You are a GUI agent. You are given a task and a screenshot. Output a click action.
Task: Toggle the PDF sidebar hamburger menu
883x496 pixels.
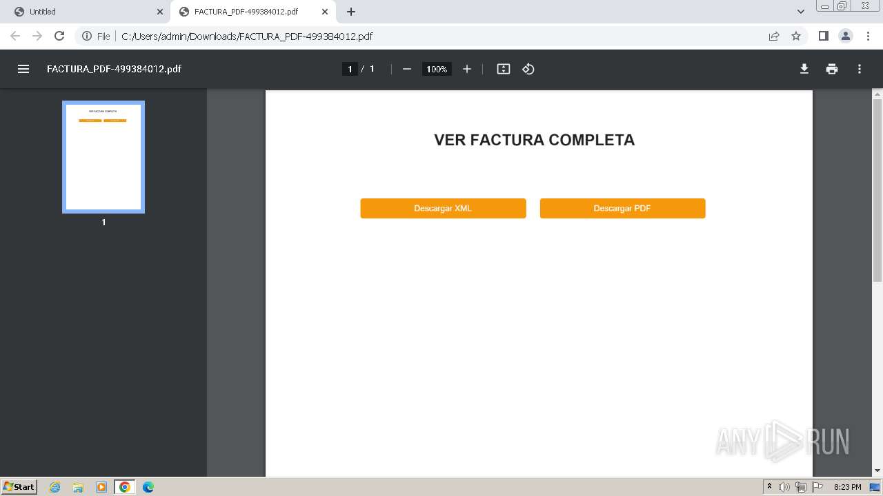pyautogui.click(x=23, y=69)
